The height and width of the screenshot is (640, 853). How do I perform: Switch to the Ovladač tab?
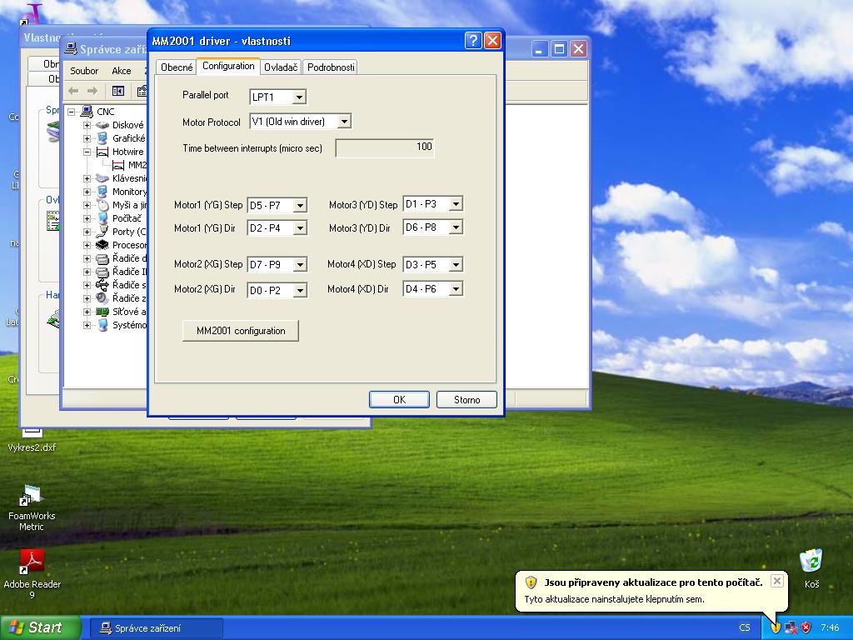(x=281, y=67)
